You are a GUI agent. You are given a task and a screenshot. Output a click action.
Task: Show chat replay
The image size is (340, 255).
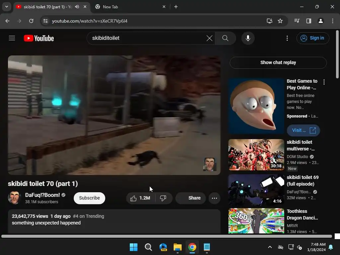[278, 62]
